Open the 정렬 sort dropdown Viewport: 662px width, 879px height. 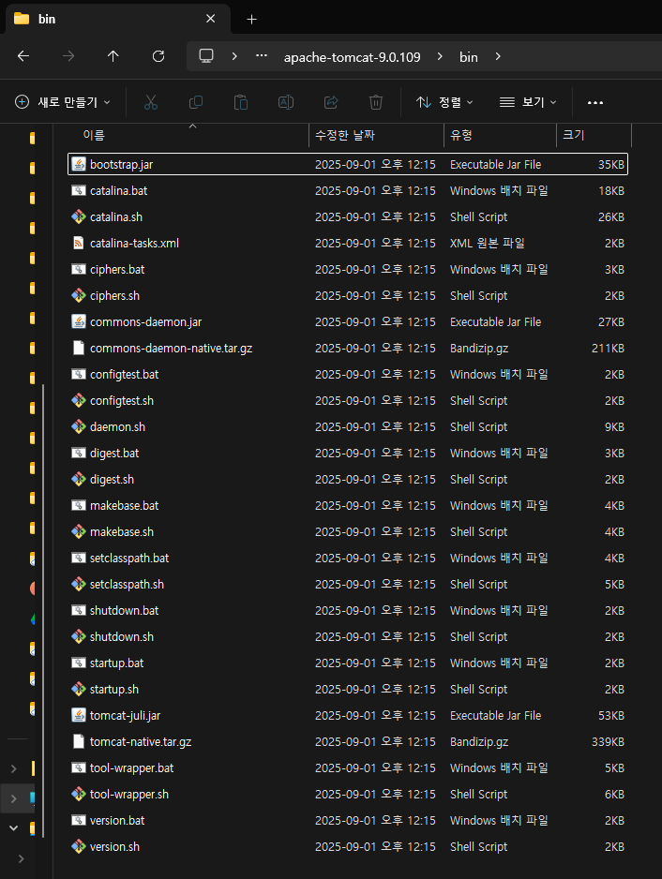point(444,102)
